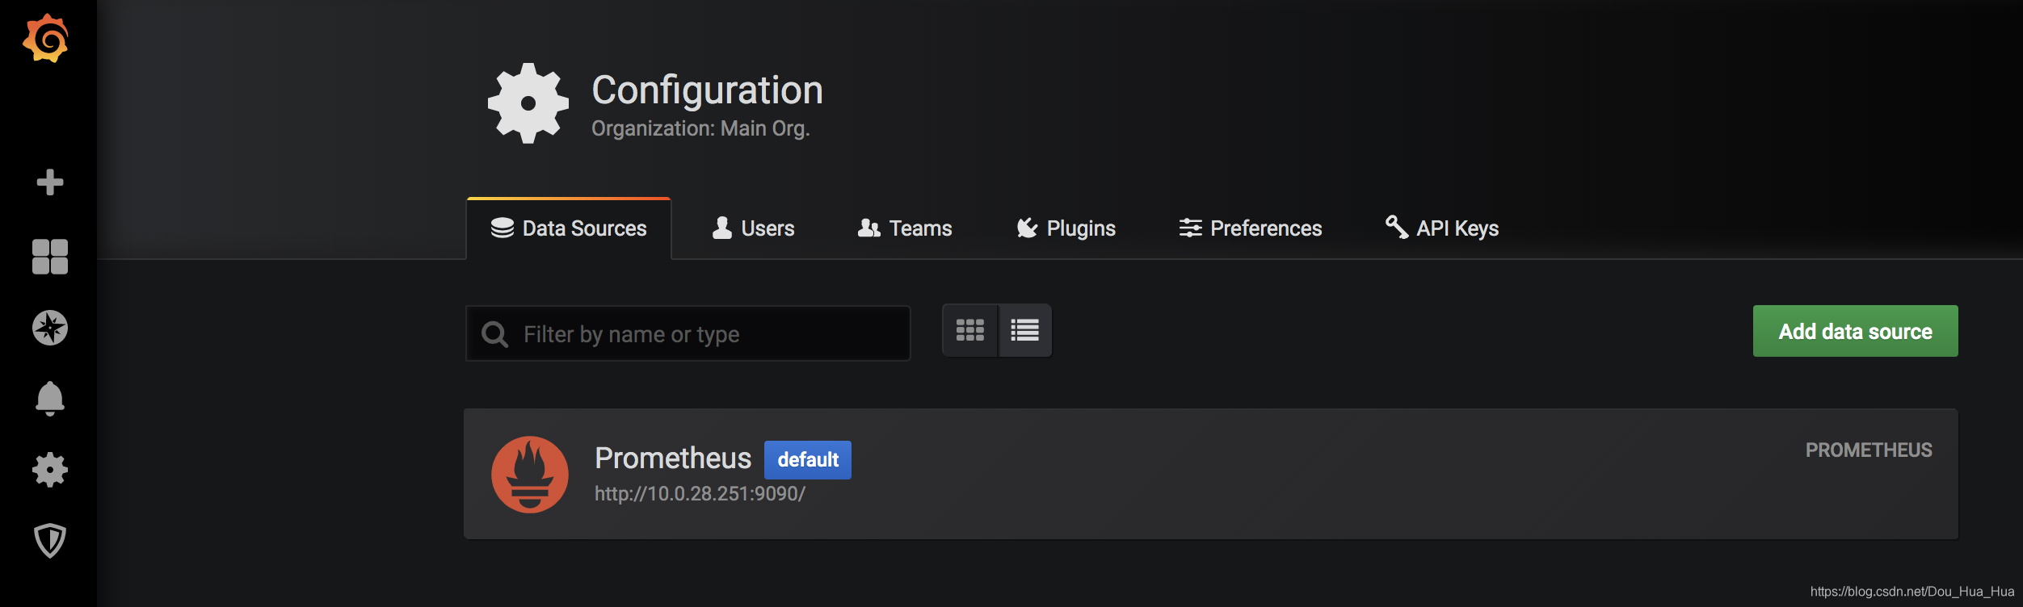2023x607 pixels.
Task: Switch to the Users tab
Action: [x=753, y=228]
